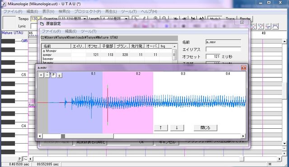Click the tilde button at piano roll bottom-left
This screenshot has width=289, height=167.
[25, 159]
